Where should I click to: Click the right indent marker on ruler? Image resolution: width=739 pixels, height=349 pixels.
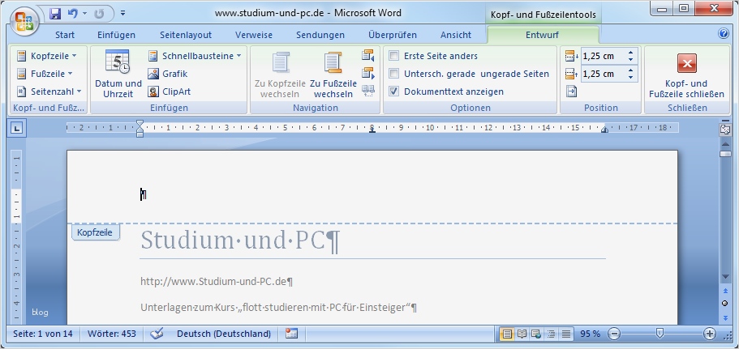tap(604, 130)
